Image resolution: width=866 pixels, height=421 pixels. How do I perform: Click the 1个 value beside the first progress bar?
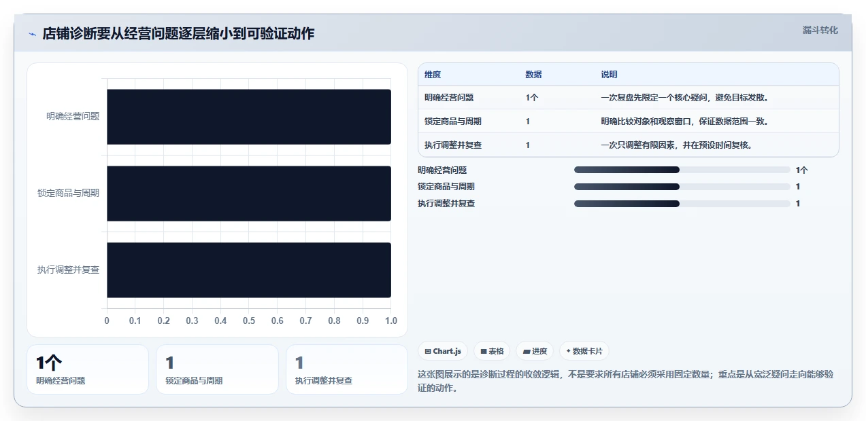coord(802,170)
